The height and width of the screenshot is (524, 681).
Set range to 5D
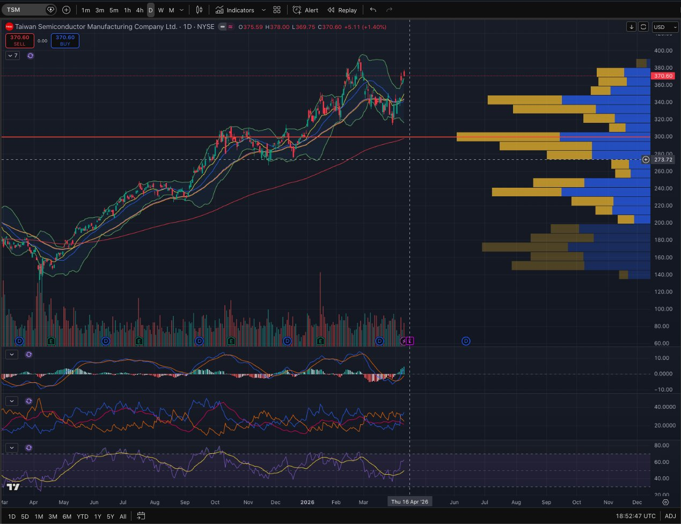pos(25,516)
